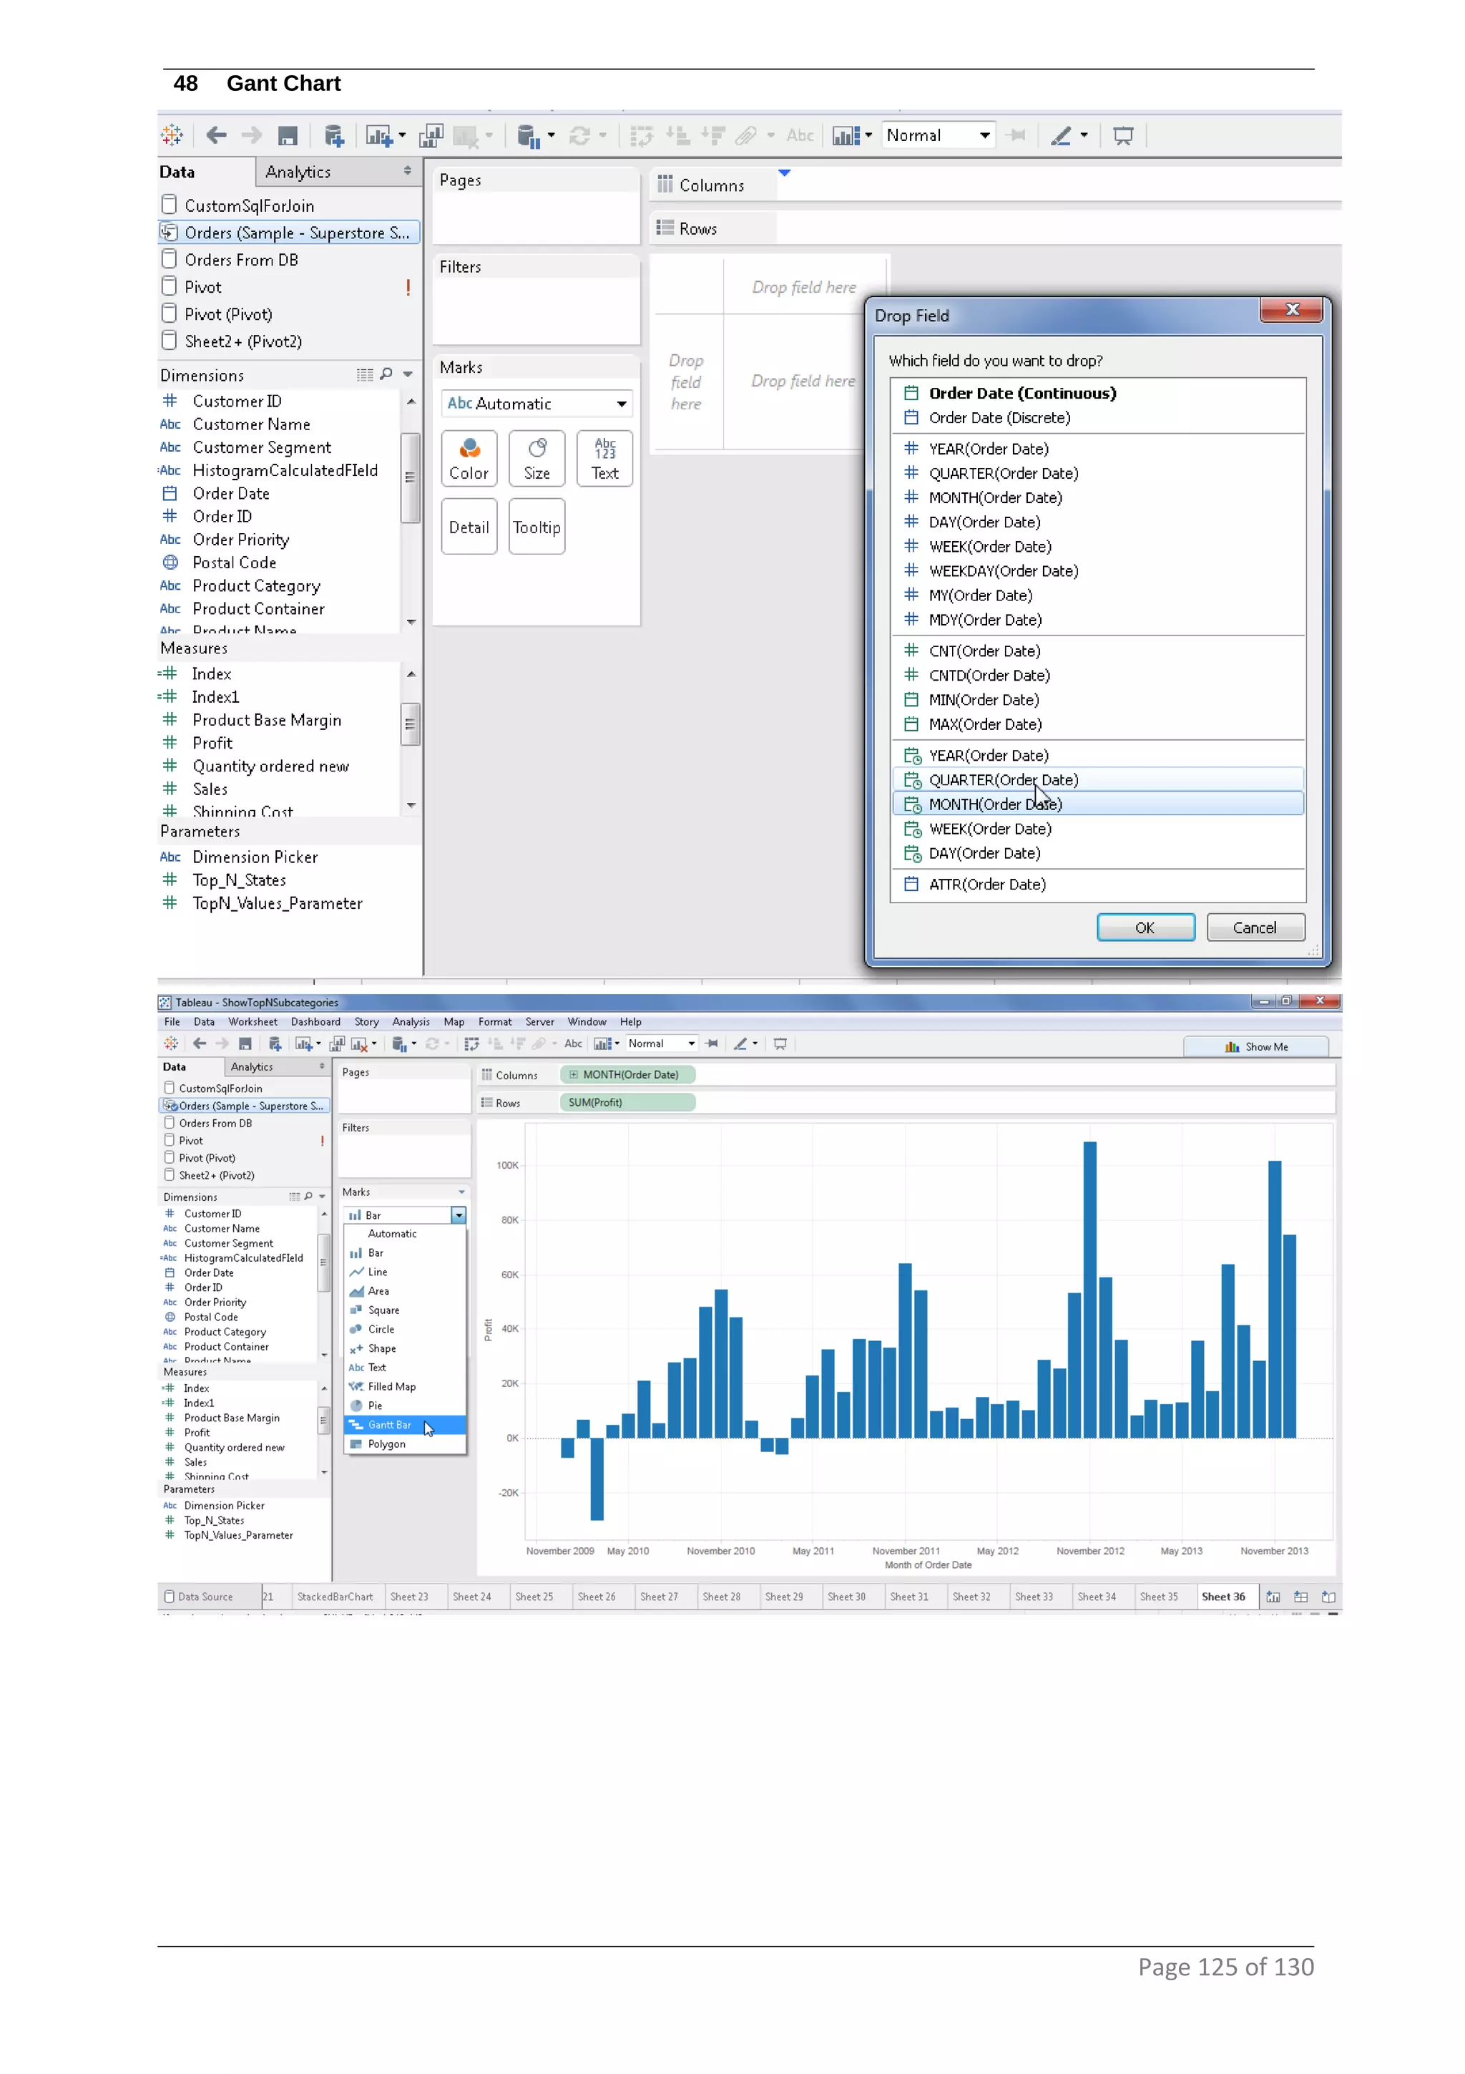Open the Abc Automatic mark type dropdown
This screenshot has width=1465, height=2074.
[x=536, y=404]
